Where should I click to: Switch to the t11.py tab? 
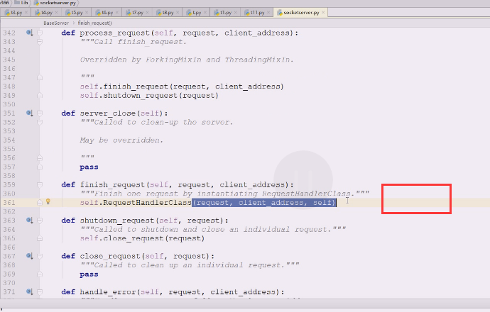(256, 13)
